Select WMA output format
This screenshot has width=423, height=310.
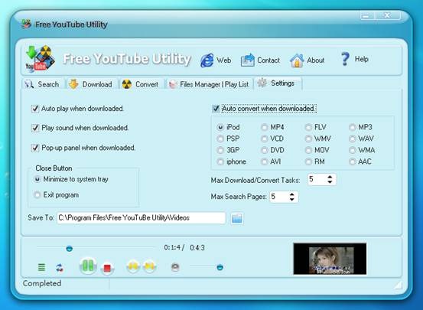(352, 150)
